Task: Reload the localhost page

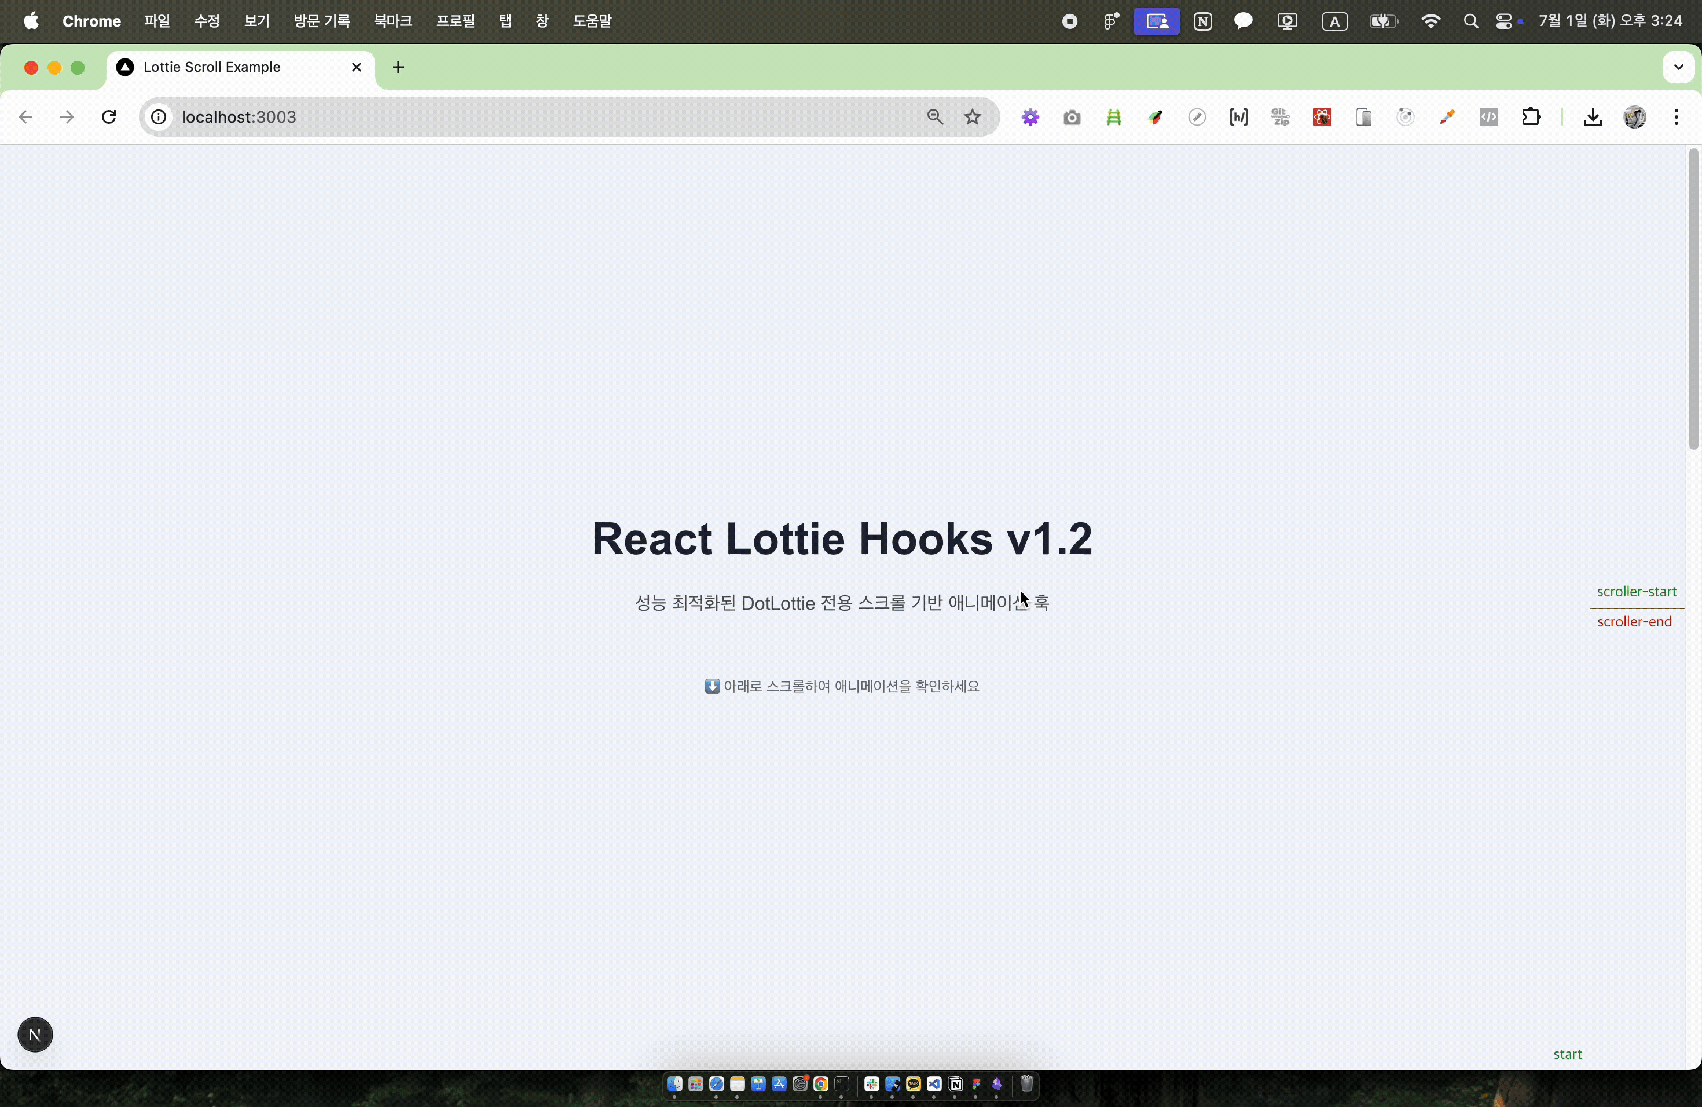Action: [109, 118]
